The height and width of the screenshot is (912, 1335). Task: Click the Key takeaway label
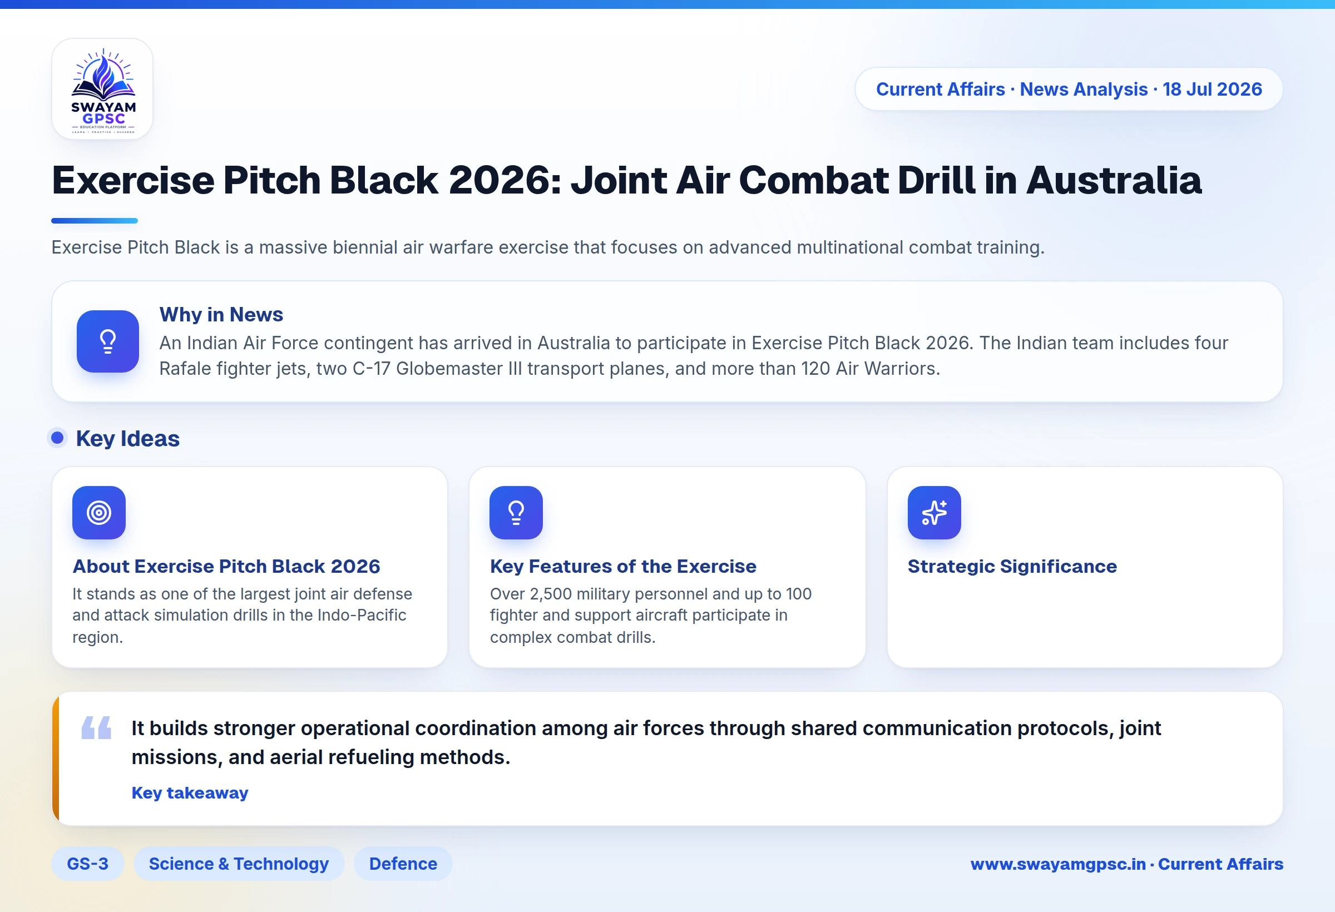(190, 792)
